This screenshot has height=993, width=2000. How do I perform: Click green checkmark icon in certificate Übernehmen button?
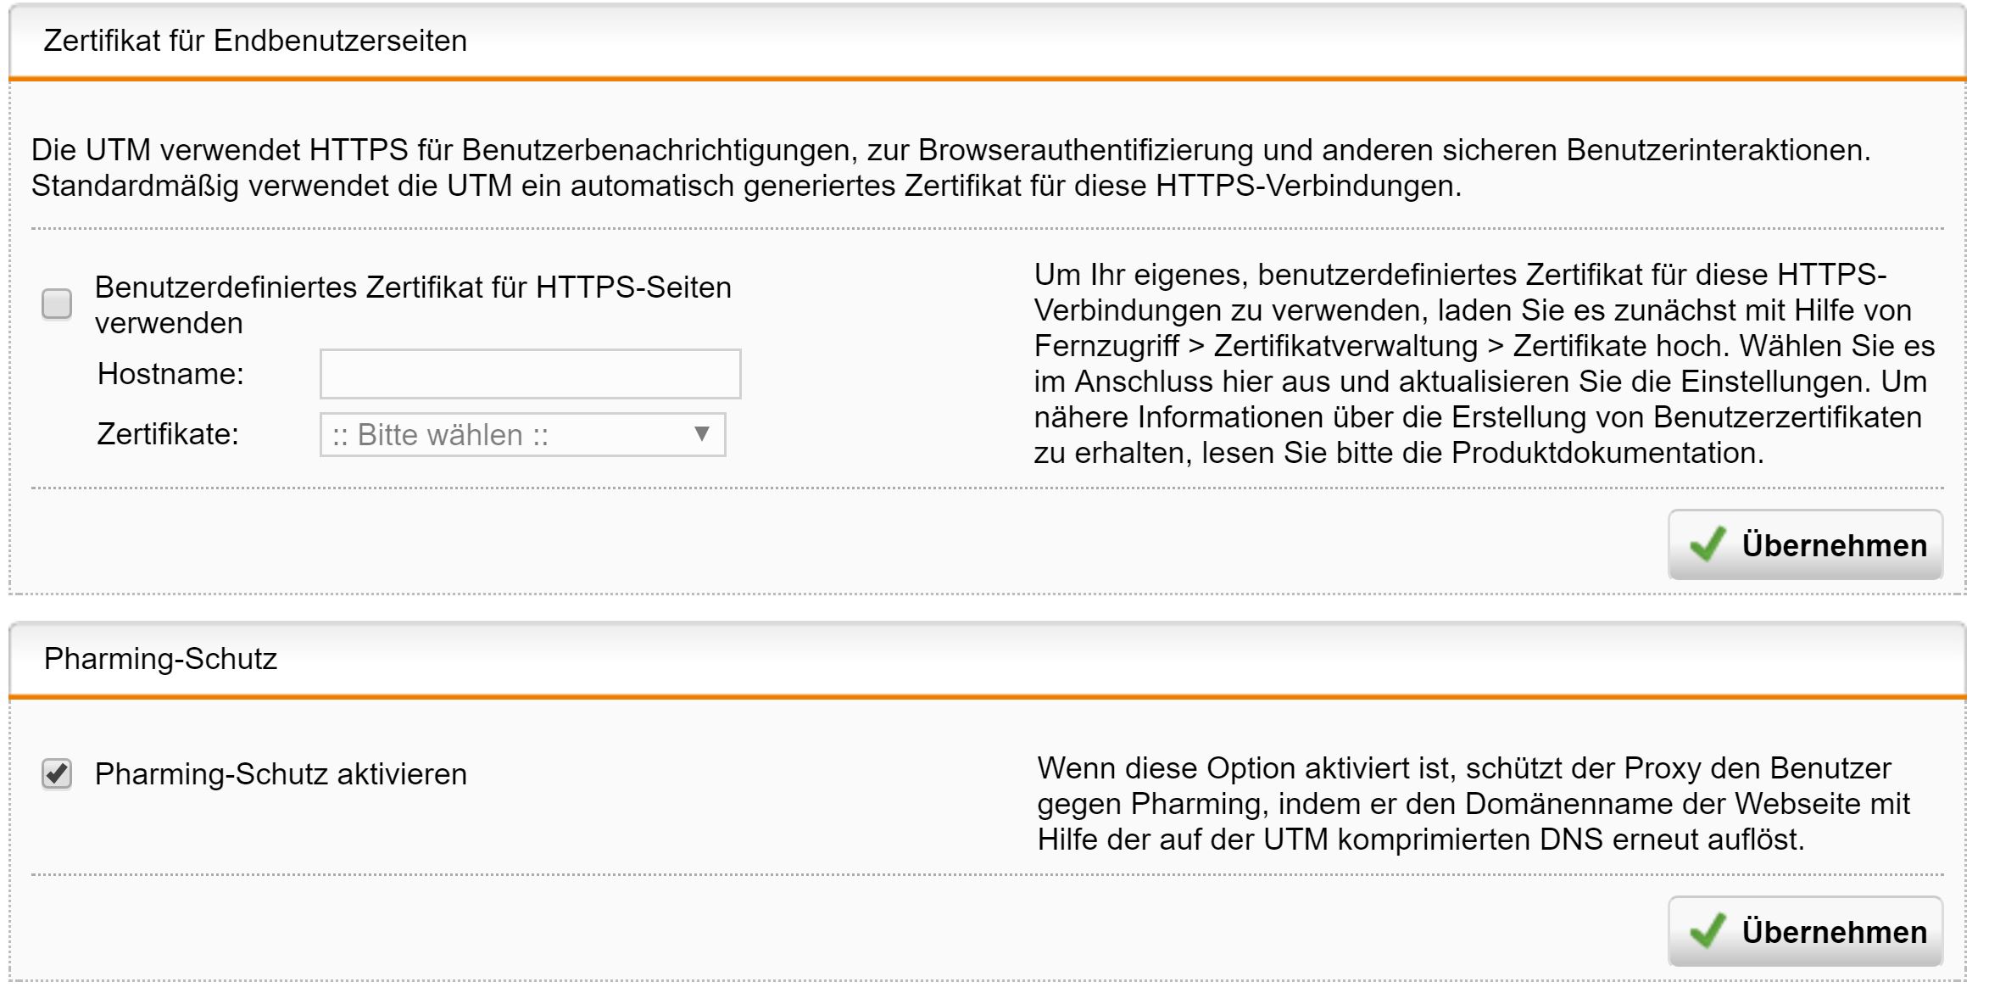click(1707, 544)
